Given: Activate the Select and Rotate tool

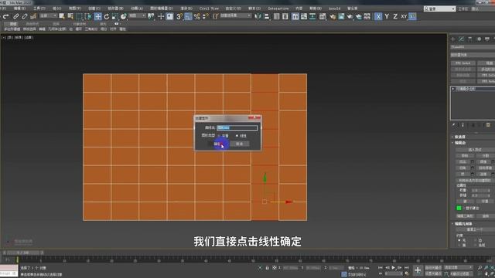Looking at the screenshot, I should [x=107, y=16].
